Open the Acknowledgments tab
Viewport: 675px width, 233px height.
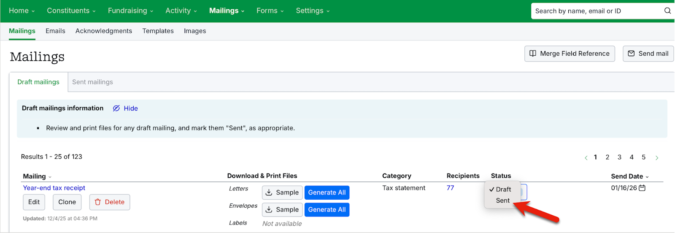[104, 31]
